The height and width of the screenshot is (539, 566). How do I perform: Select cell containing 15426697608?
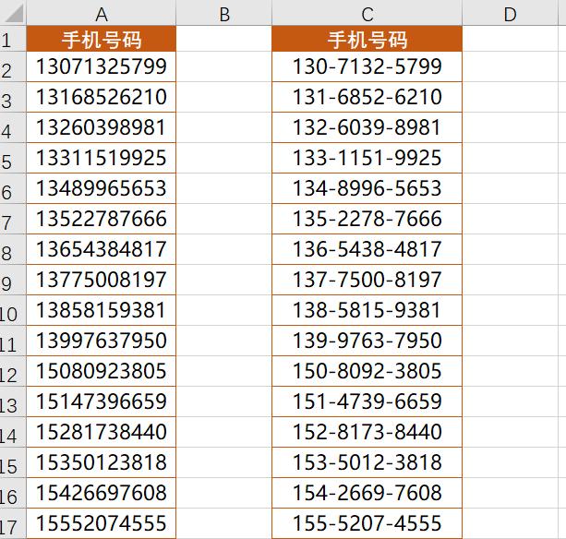[x=101, y=493]
